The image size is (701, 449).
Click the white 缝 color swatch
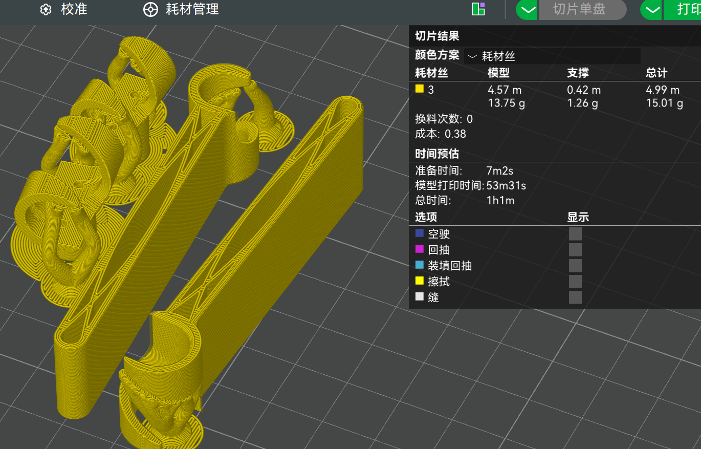coord(420,296)
